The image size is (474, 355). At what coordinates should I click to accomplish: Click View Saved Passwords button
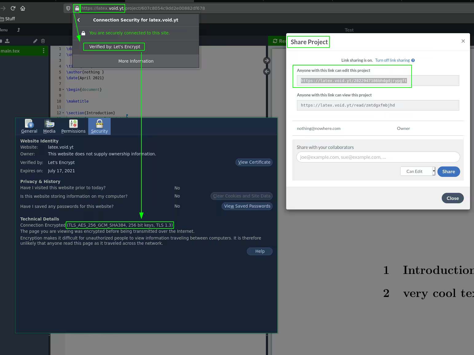[247, 206]
